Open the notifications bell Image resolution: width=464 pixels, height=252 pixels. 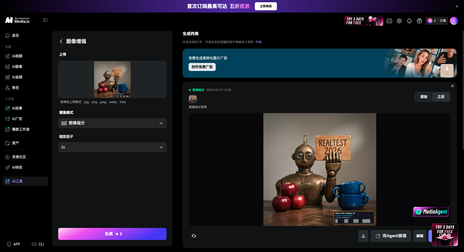click(x=409, y=21)
